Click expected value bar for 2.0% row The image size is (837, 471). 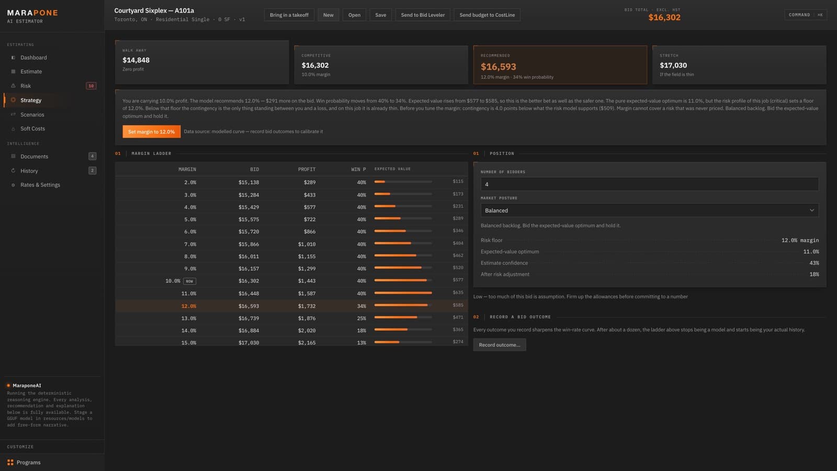(403, 182)
